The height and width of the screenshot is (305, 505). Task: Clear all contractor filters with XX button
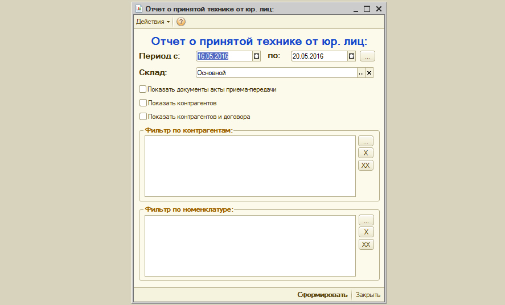click(366, 166)
